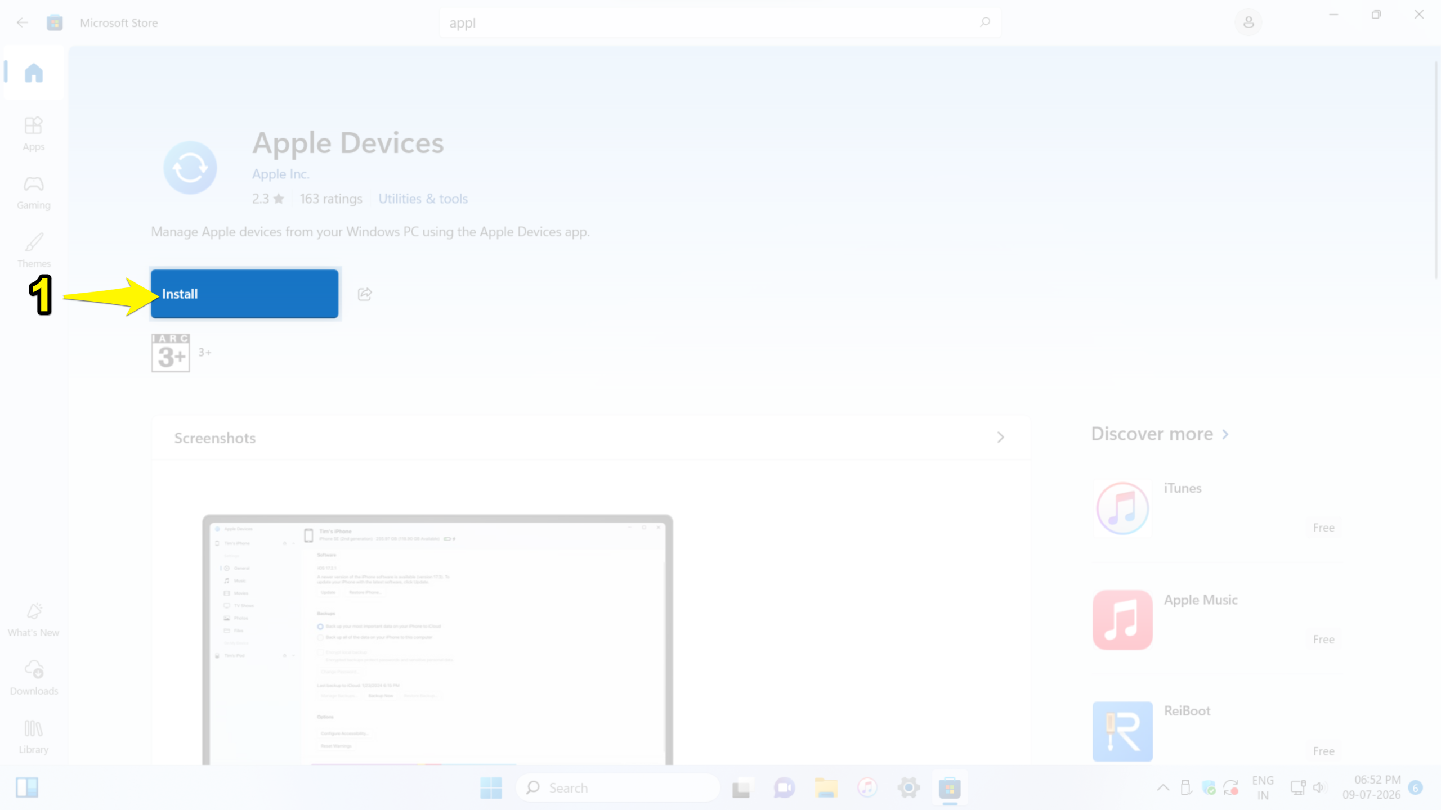Open Windows Start menu on taskbar

[491, 787]
